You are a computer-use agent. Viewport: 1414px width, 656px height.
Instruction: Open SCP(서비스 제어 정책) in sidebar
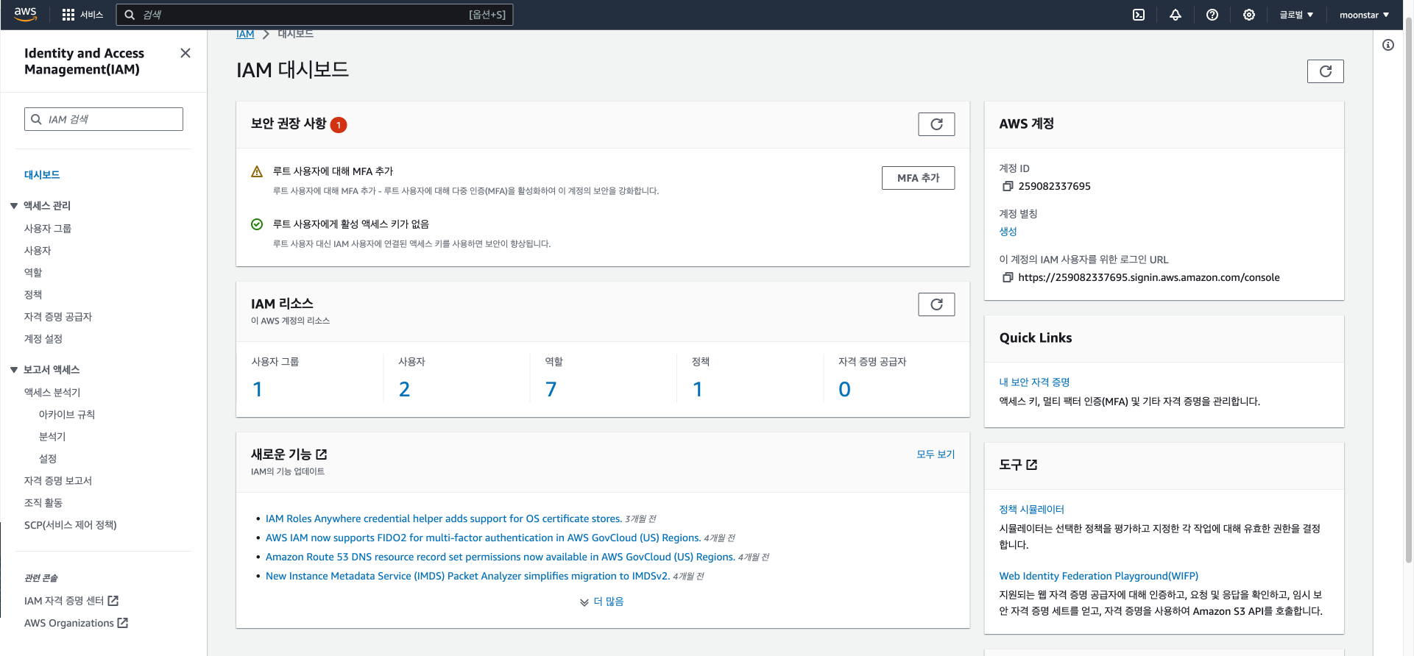[71, 525]
